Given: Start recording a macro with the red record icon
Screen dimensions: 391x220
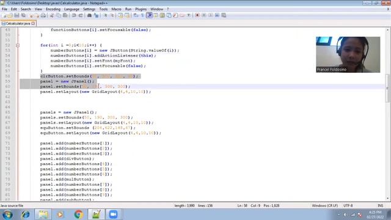Looking at the screenshot, I should click(x=197, y=15).
